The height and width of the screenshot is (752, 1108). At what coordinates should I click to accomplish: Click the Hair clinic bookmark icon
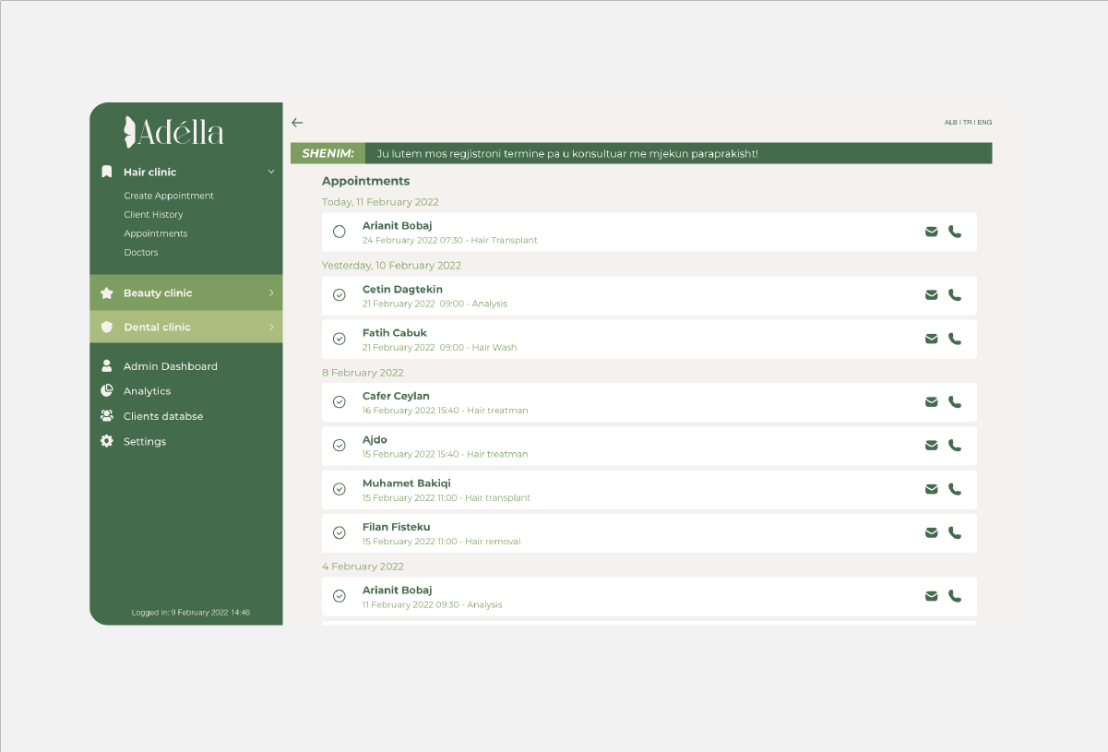pos(107,173)
